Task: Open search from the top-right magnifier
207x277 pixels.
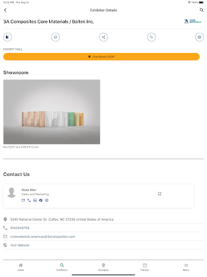Action: click(x=202, y=10)
